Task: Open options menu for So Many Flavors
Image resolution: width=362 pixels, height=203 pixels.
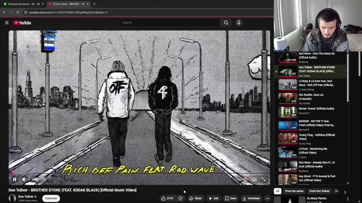Action: coord(348,199)
